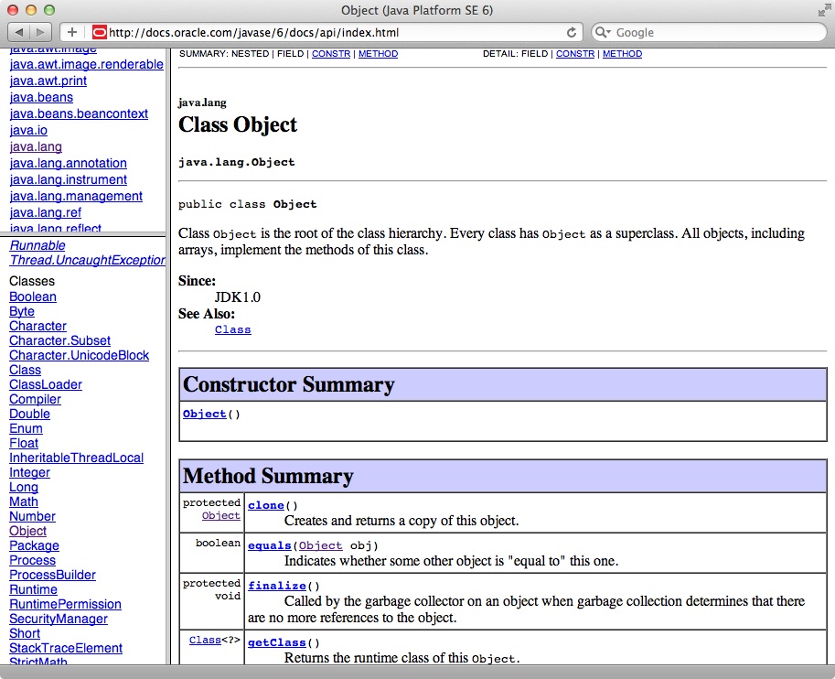Click the Class link under See Also
835x679 pixels.
232,329
